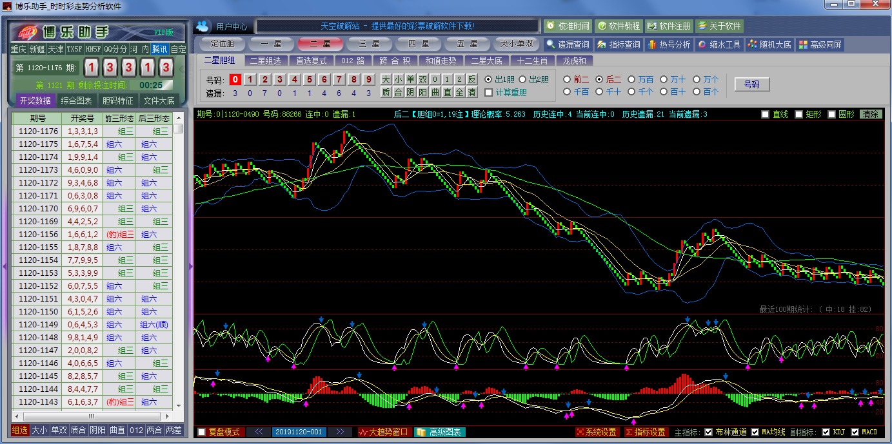Toggle the 计算重胆 checkbox

(x=488, y=92)
